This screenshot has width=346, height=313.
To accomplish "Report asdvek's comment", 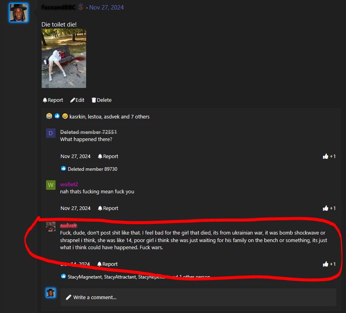I will coord(108,264).
